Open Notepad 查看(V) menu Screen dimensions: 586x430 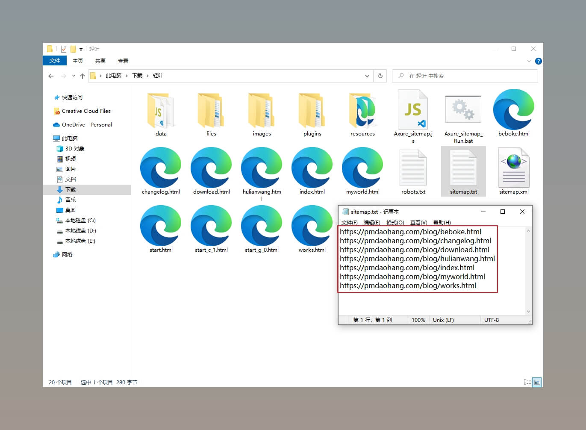(x=418, y=222)
